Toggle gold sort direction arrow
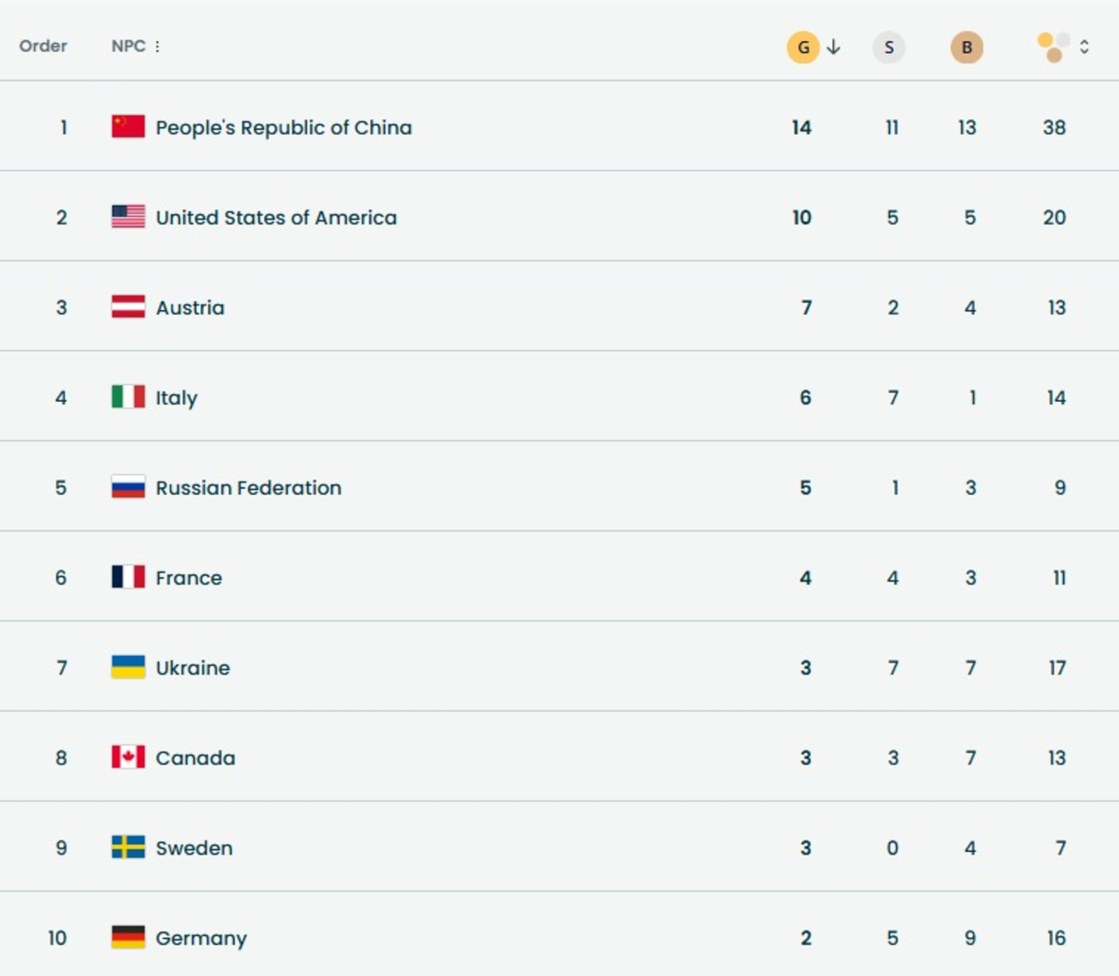Viewport: 1119px width, 976px height. click(833, 47)
